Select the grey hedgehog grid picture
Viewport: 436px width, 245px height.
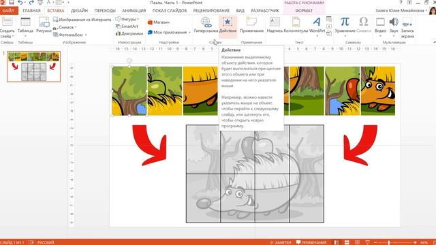tap(255, 174)
